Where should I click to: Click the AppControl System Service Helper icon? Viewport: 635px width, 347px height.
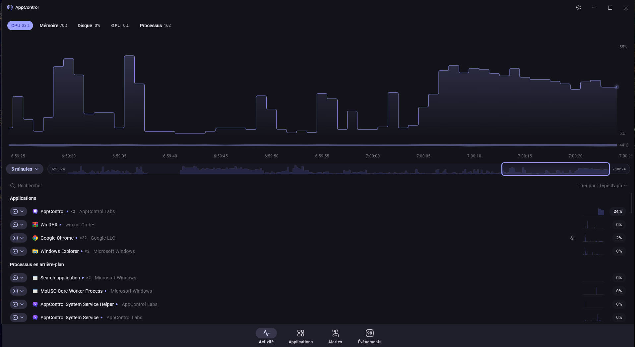point(35,304)
